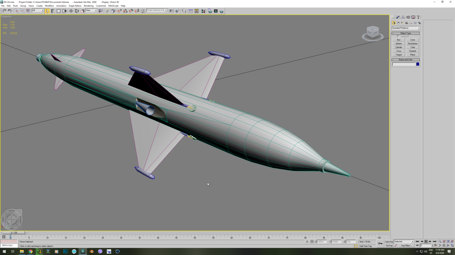Activate the Bind to Space Warp tool
The height and width of the screenshot is (255, 455).
click(x=28, y=11)
